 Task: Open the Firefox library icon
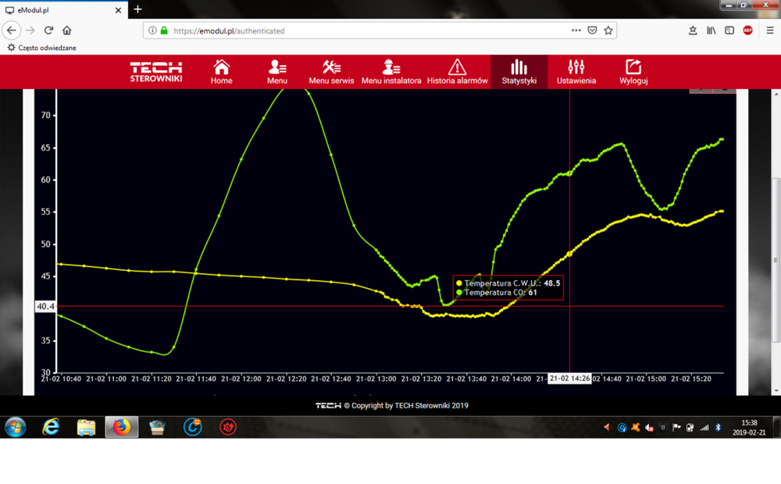pyautogui.click(x=711, y=30)
